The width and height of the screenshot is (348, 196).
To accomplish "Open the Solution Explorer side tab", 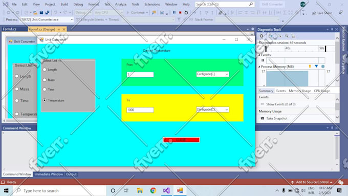I will (x=344, y=39).
